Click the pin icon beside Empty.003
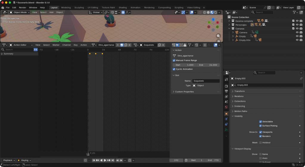This screenshot has height=167, width=305. pyautogui.click(x=301, y=78)
